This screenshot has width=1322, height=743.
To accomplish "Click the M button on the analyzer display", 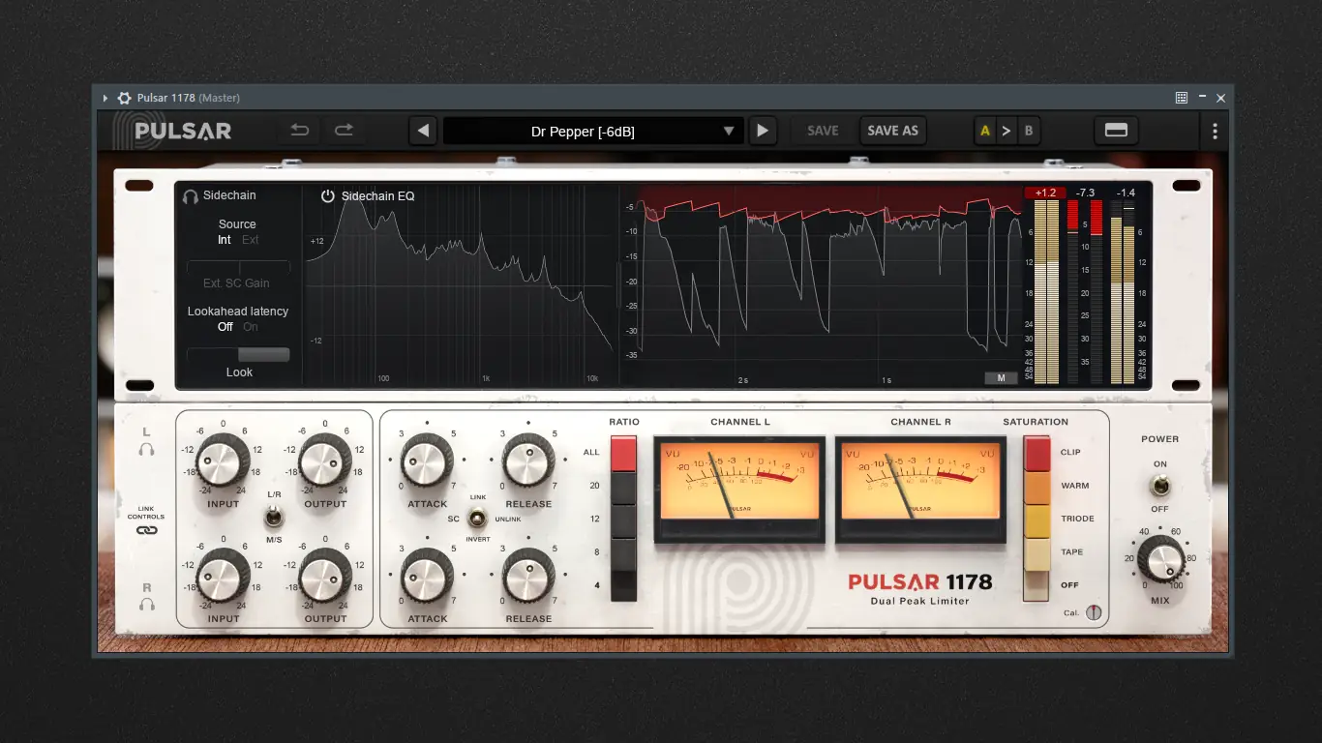I will point(1001,377).
